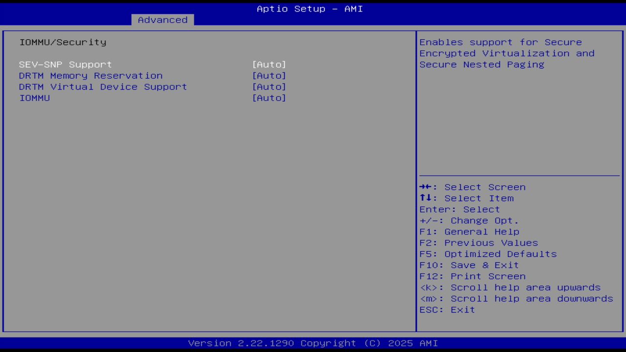
Task: Click the Version 2.22.1290 copyright footer
Action: click(x=313, y=343)
